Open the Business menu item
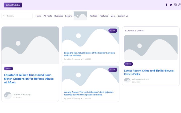Image resolution: width=181 pixels, height=113 pixels. (x=59, y=16)
